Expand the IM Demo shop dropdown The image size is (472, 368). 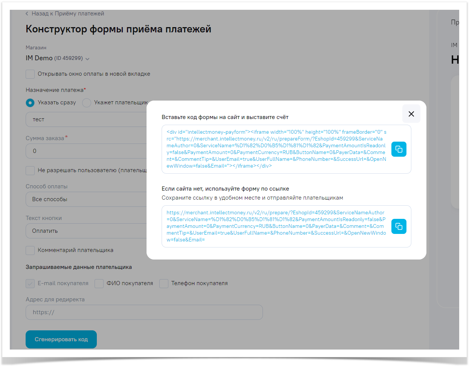click(87, 59)
